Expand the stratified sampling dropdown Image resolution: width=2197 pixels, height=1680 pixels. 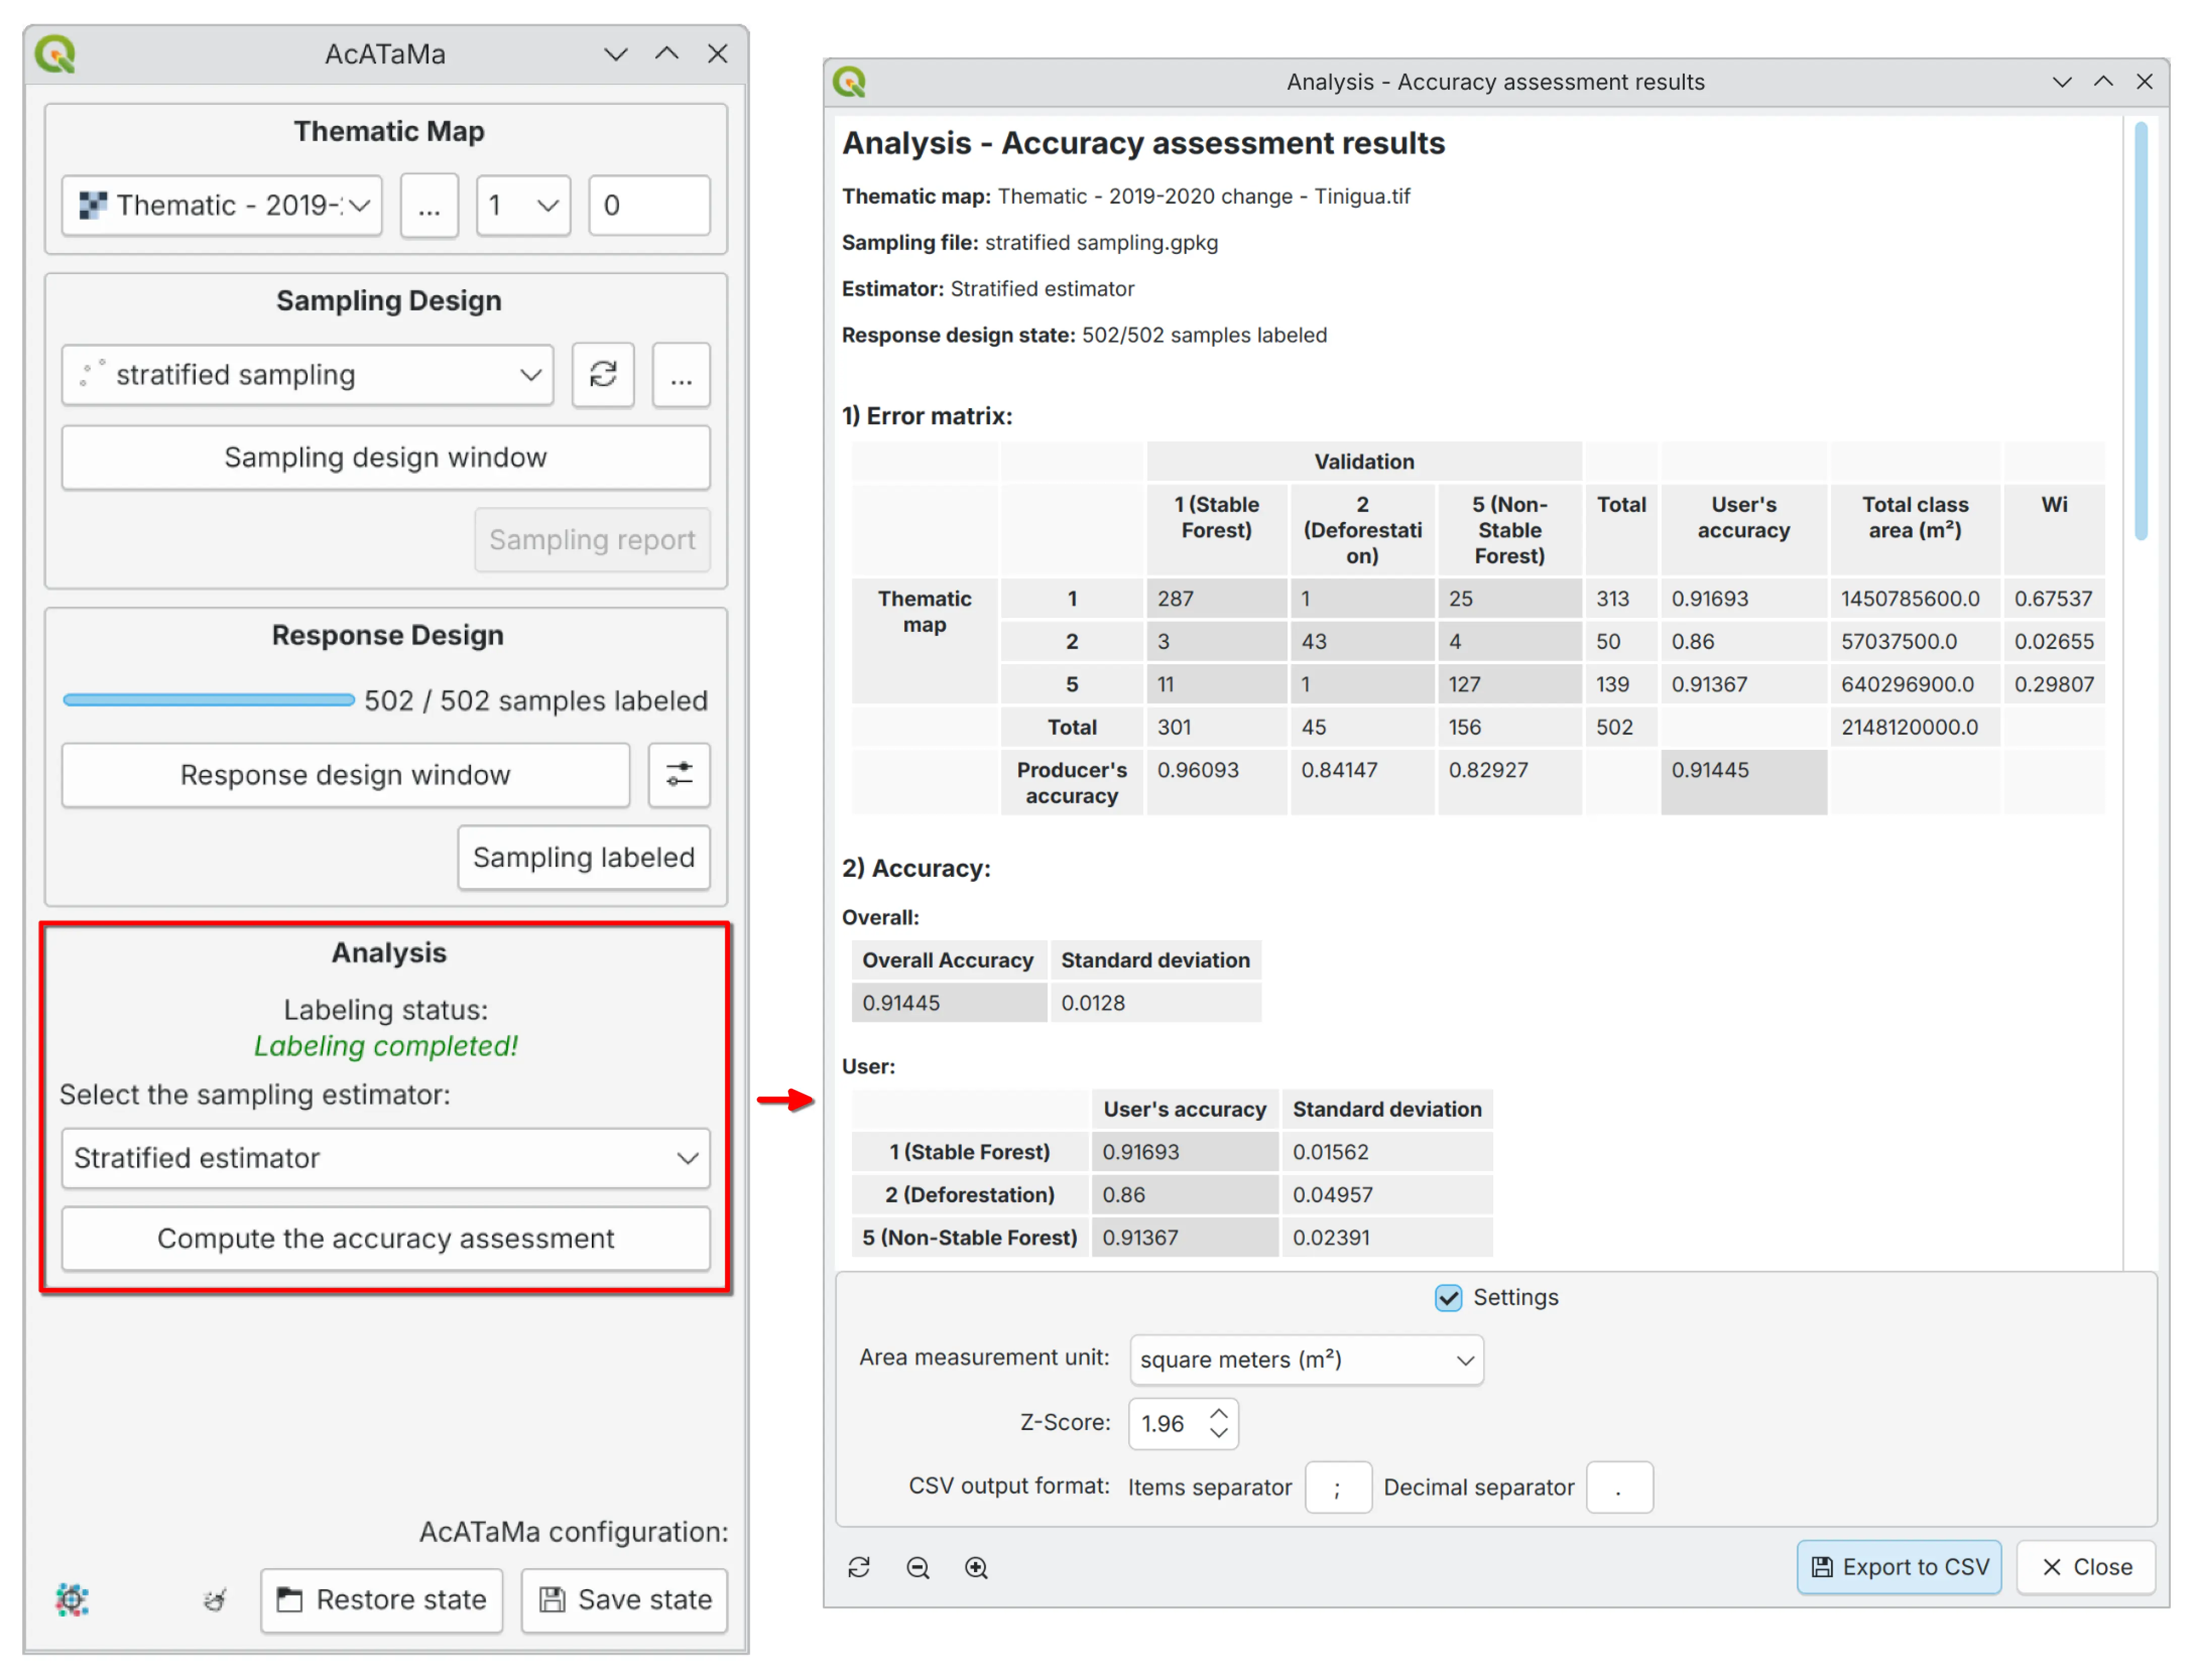[306, 374]
